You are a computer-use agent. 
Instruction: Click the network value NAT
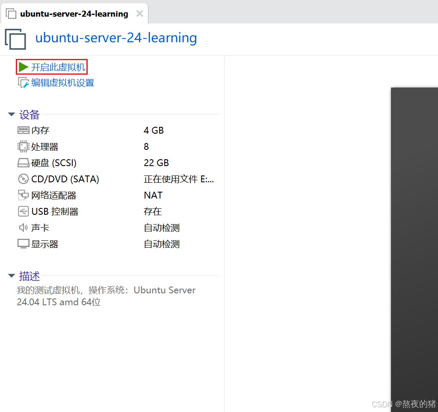coord(153,195)
